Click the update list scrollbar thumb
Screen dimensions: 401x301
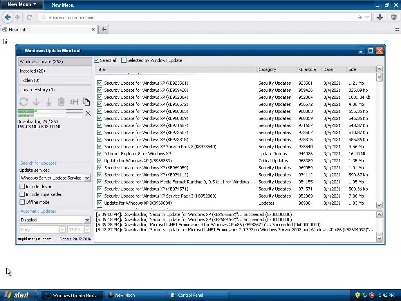coord(379,77)
